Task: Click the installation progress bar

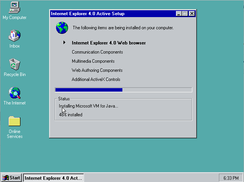Action: (124, 90)
